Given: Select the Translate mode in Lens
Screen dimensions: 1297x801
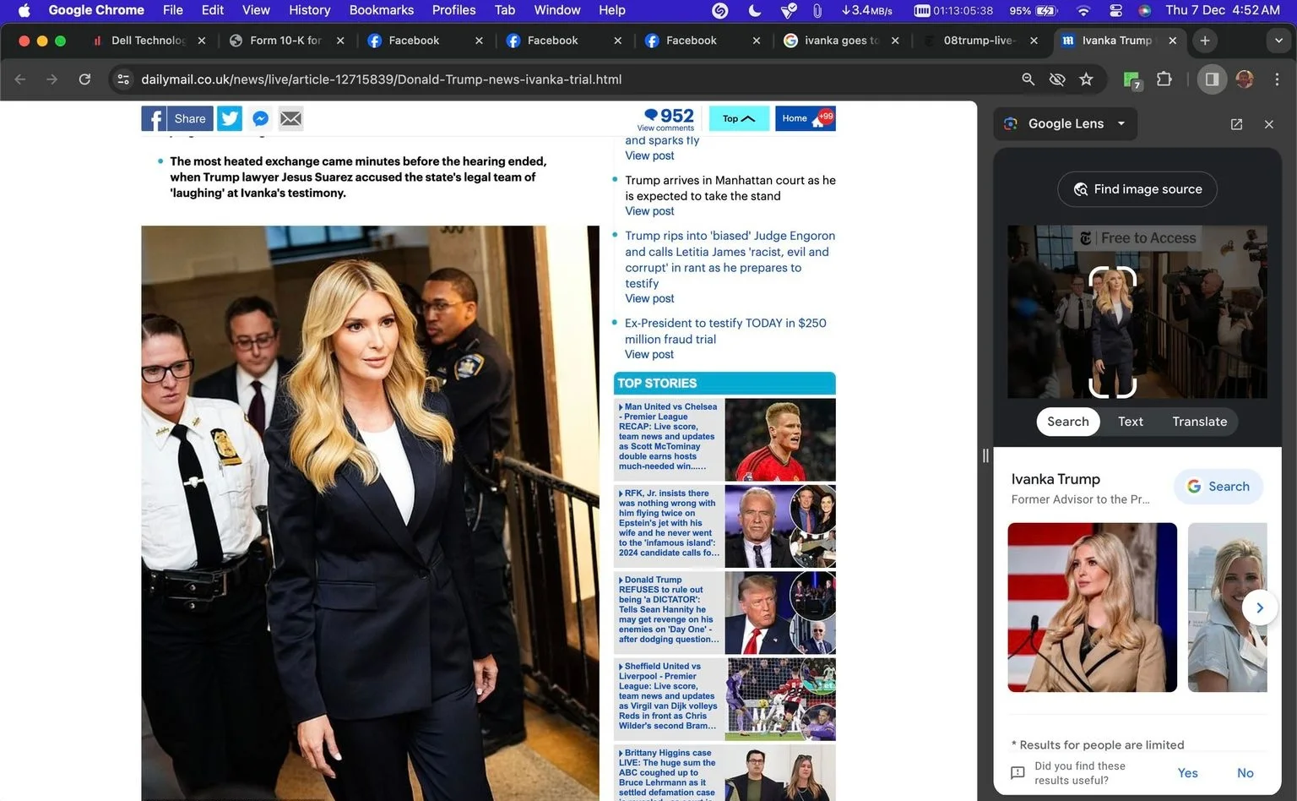Looking at the screenshot, I should (x=1199, y=422).
